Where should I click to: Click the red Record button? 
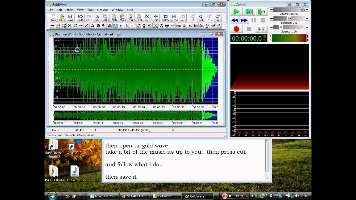(236, 29)
